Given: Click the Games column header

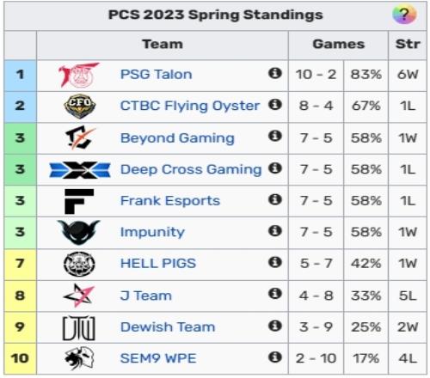Looking at the screenshot, I should click(x=338, y=45).
